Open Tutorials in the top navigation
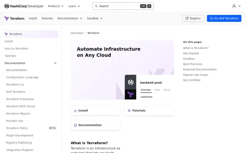 (47, 18)
